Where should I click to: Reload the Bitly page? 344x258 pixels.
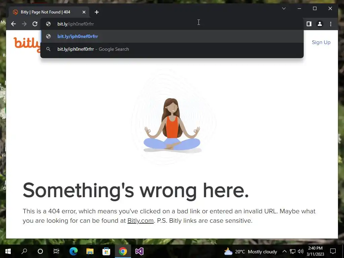35,24
